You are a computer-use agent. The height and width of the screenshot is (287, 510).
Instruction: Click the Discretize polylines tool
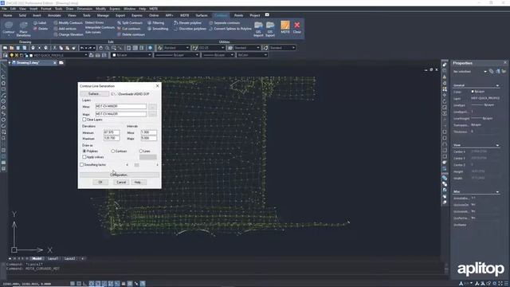[190, 29]
